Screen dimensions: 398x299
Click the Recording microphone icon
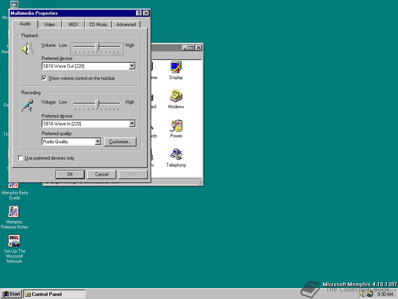28,106
